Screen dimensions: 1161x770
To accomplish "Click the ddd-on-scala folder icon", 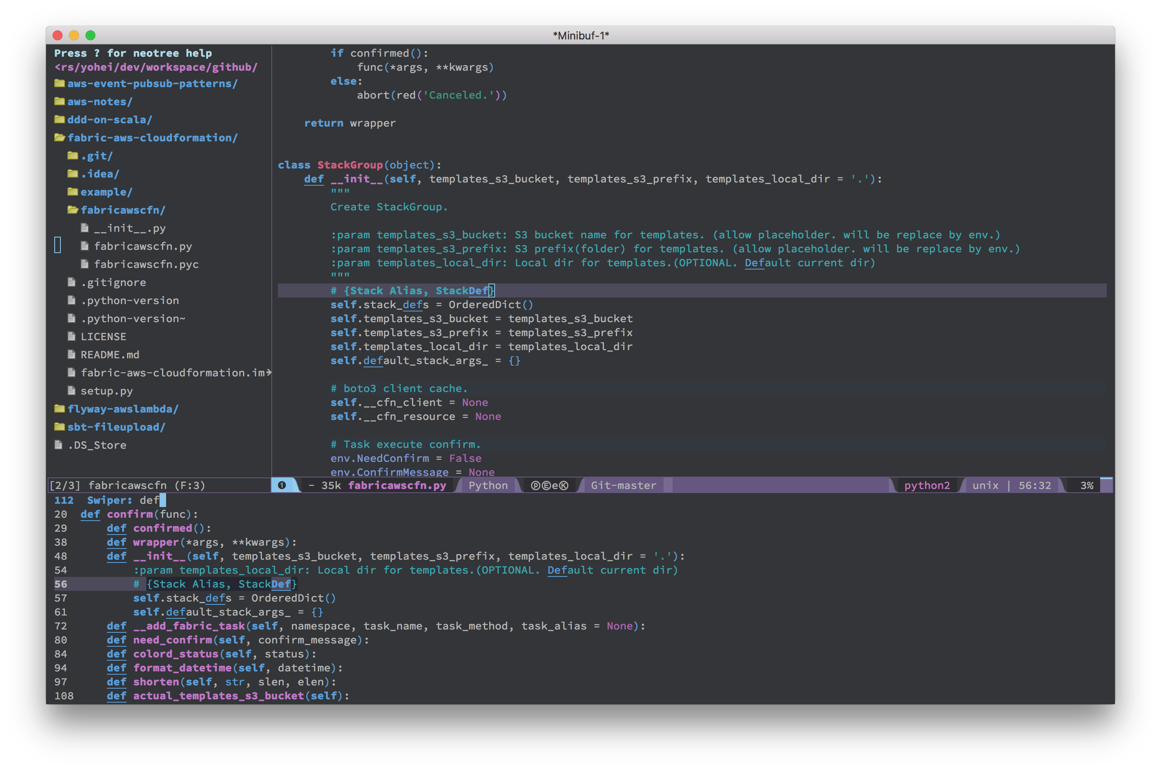I will click(x=60, y=120).
